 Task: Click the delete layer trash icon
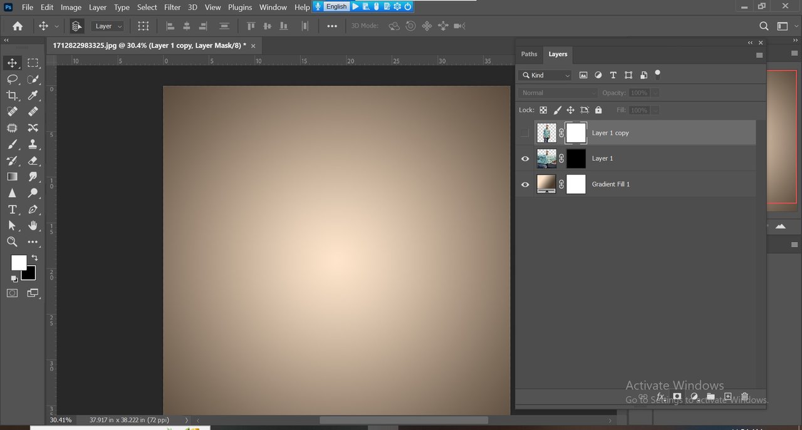pos(744,397)
